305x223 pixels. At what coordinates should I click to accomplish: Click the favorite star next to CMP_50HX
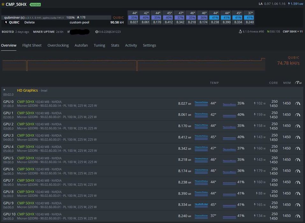point(3,4)
